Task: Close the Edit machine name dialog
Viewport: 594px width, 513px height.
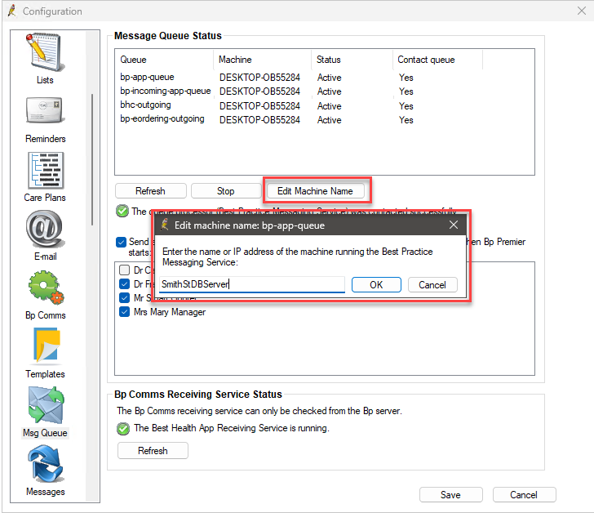Action: (454, 225)
